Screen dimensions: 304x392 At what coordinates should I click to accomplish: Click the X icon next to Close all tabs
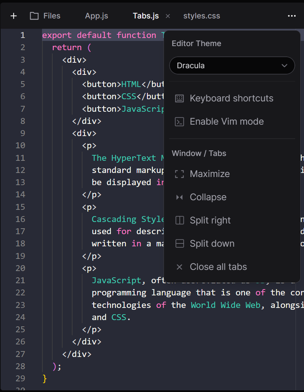[179, 267]
